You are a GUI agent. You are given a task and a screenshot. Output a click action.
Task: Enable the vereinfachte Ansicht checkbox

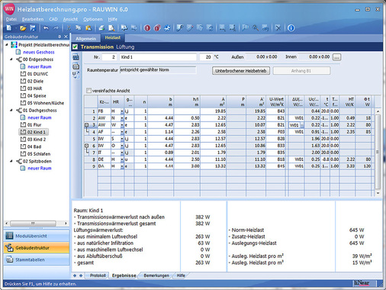click(88, 91)
